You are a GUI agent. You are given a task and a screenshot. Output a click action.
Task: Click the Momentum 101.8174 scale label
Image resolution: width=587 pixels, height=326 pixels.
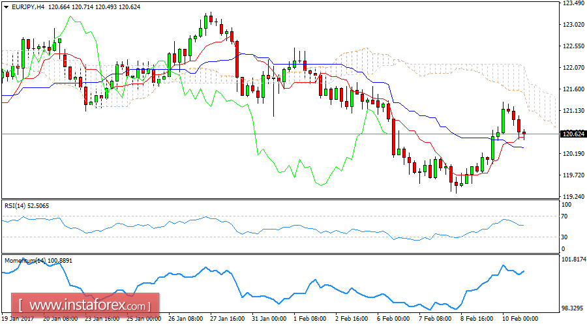574,259
